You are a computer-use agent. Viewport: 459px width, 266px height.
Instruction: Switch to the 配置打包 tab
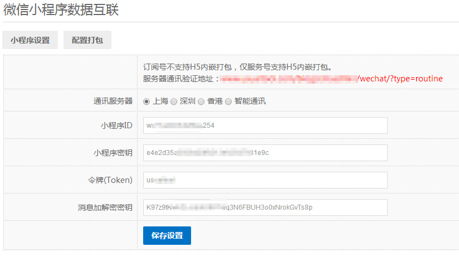pos(87,40)
